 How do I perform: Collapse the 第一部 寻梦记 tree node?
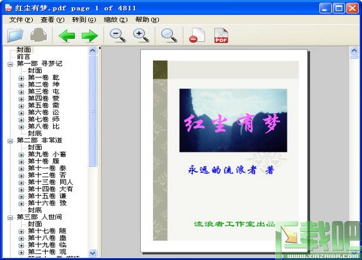click(x=10, y=64)
